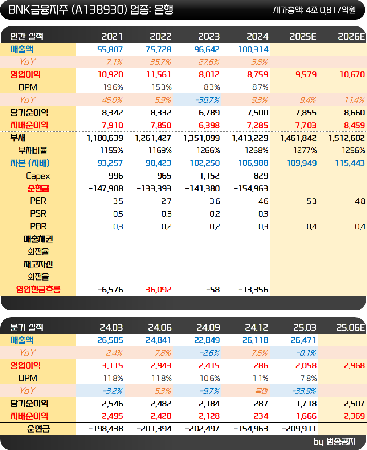Select the equity value 115,443
The width and height of the screenshot is (367, 450).
350,163
